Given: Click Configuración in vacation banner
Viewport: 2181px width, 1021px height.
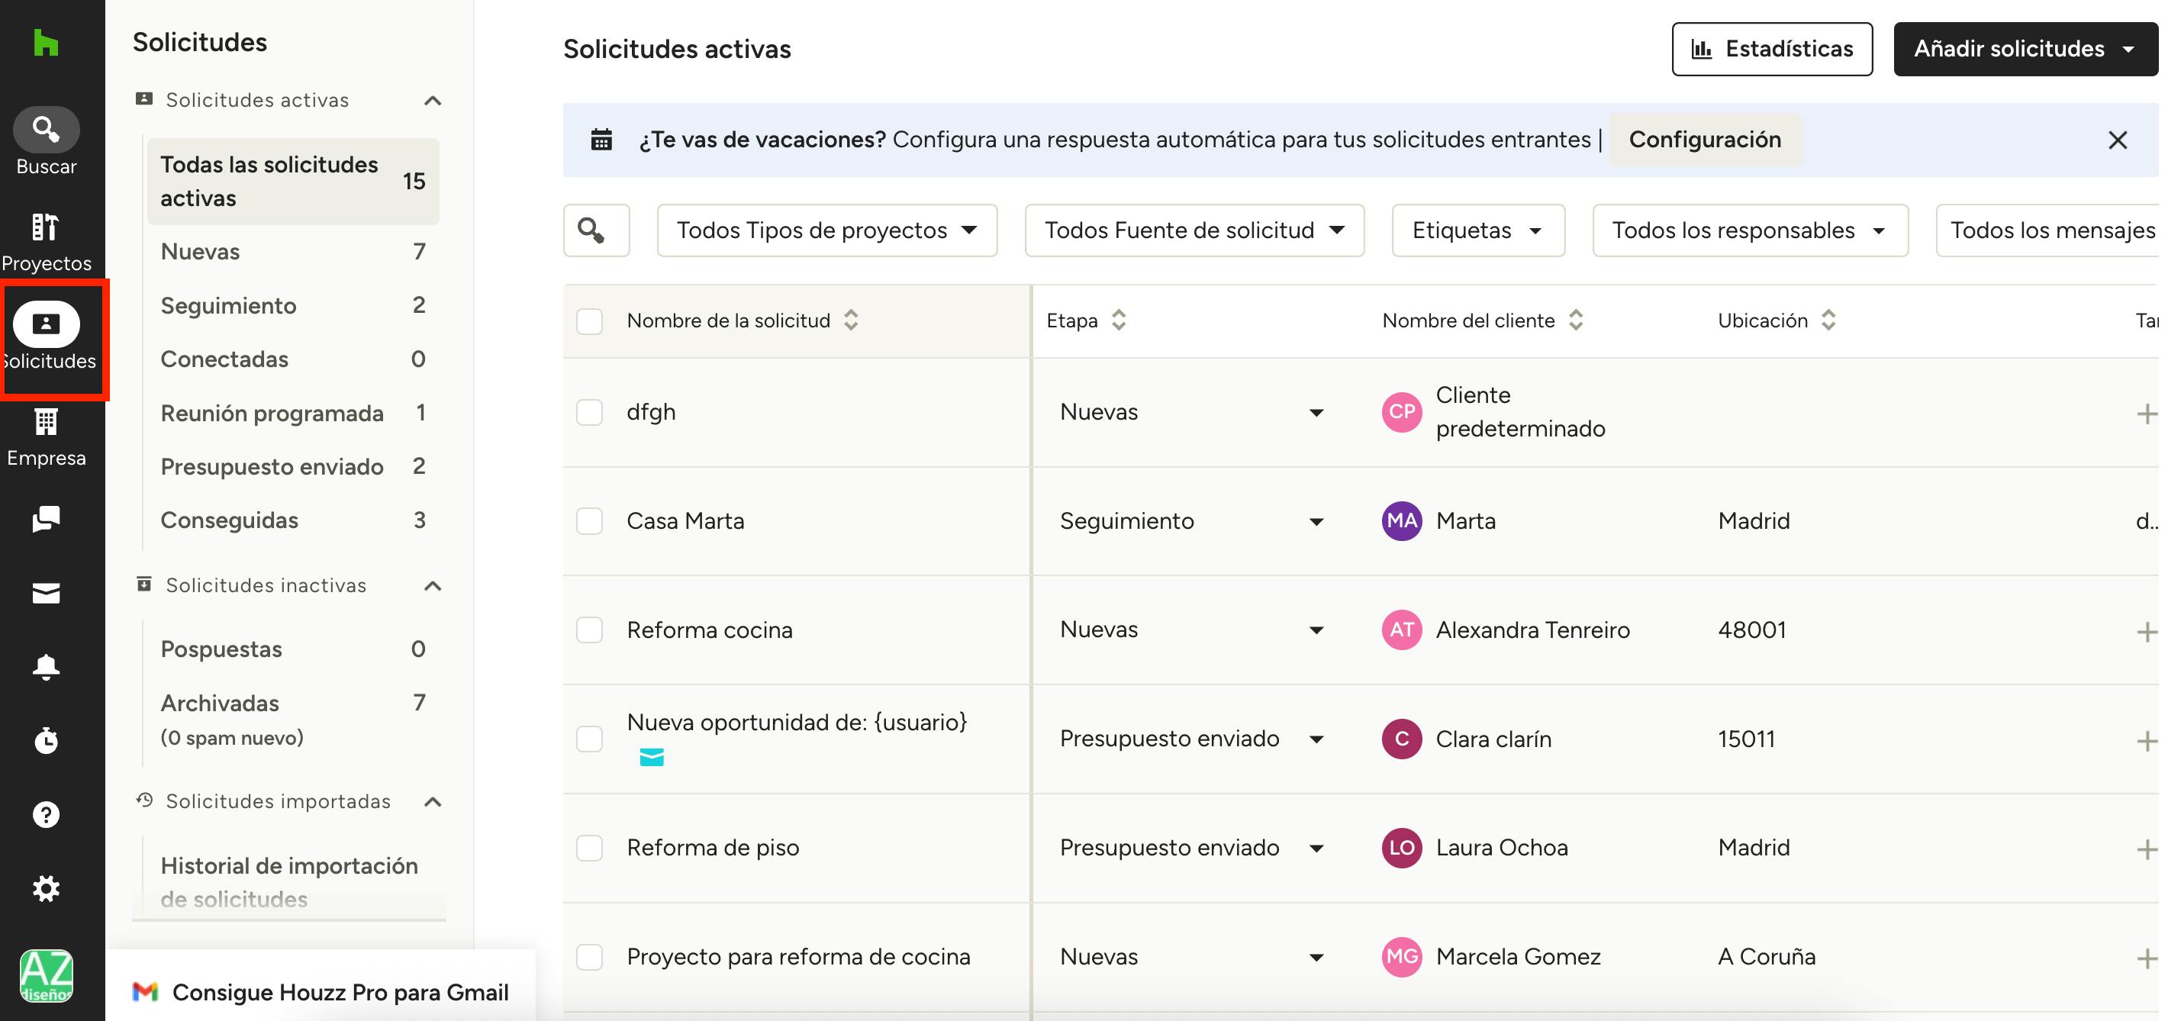Looking at the screenshot, I should [x=1704, y=140].
